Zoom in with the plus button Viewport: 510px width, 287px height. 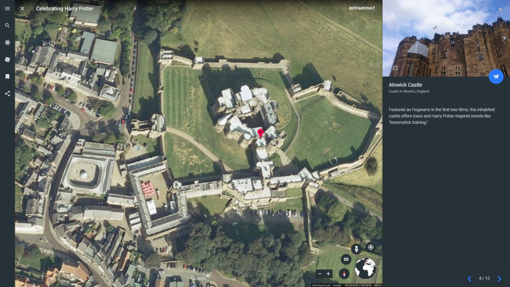pos(328,274)
